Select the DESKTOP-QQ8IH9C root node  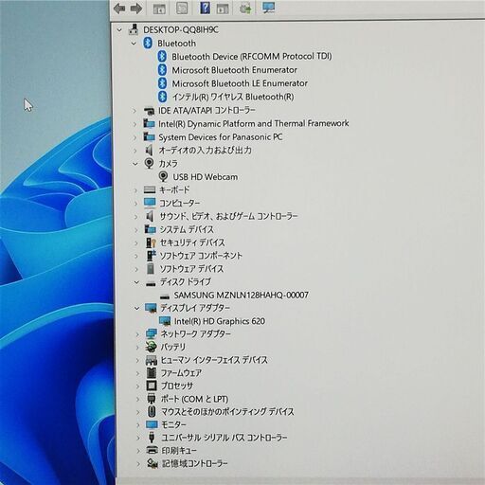pos(181,30)
